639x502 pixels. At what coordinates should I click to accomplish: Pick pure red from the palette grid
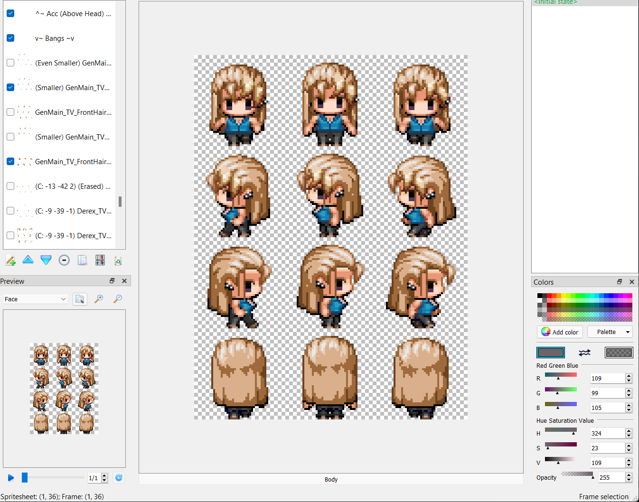tap(549, 296)
